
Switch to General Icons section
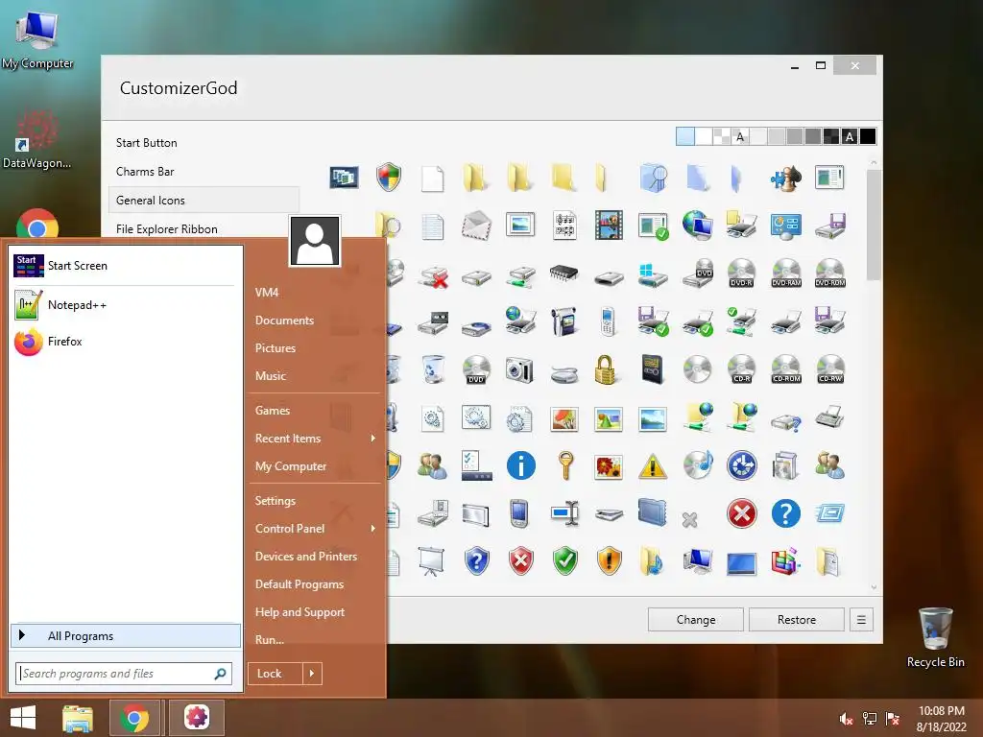(204, 201)
